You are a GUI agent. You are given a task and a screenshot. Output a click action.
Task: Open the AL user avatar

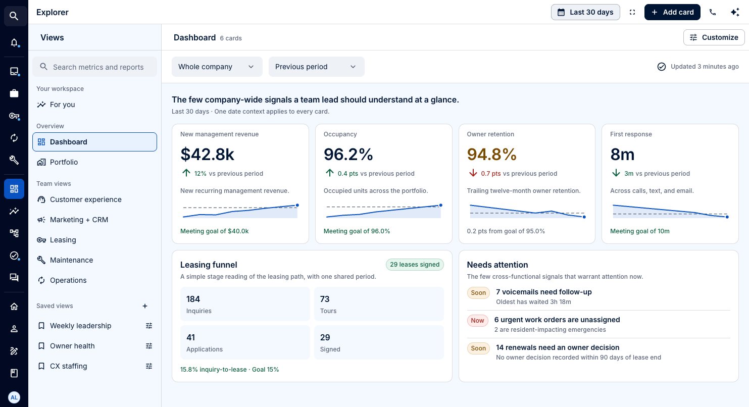(14, 397)
